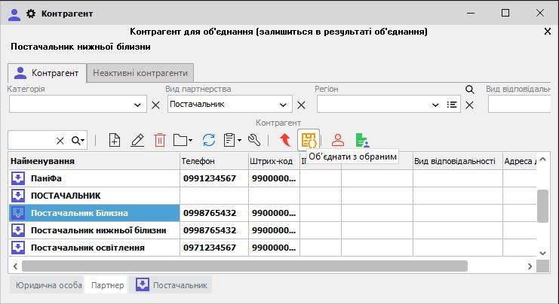Click the table scroll up arrow
The height and width of the screenshot is (304, 559).
[x=542, y=160]
